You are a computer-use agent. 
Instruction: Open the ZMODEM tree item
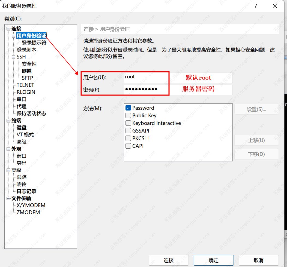click(x=28, y=213)
